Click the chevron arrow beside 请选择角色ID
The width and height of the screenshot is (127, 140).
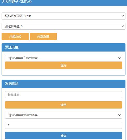(123, 26)
